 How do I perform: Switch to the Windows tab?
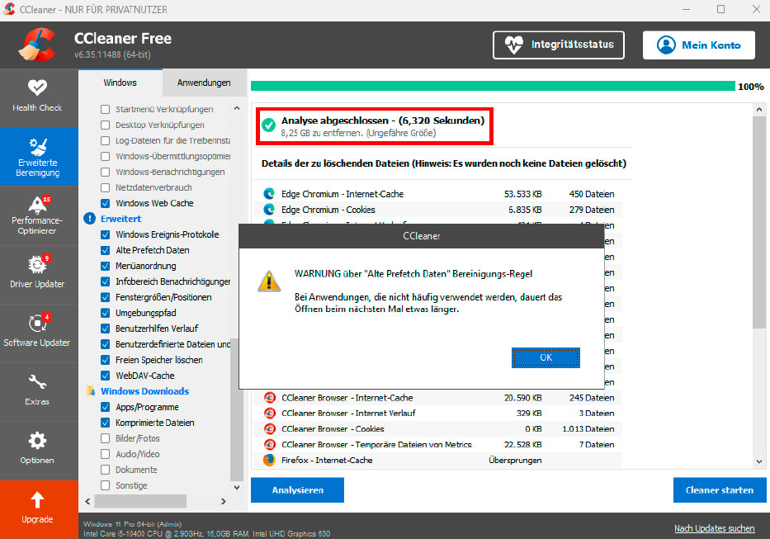tap(120, 83)
